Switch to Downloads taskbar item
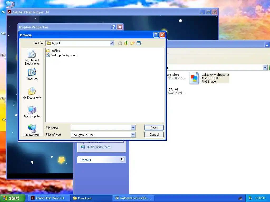 [x=91, y=198]
